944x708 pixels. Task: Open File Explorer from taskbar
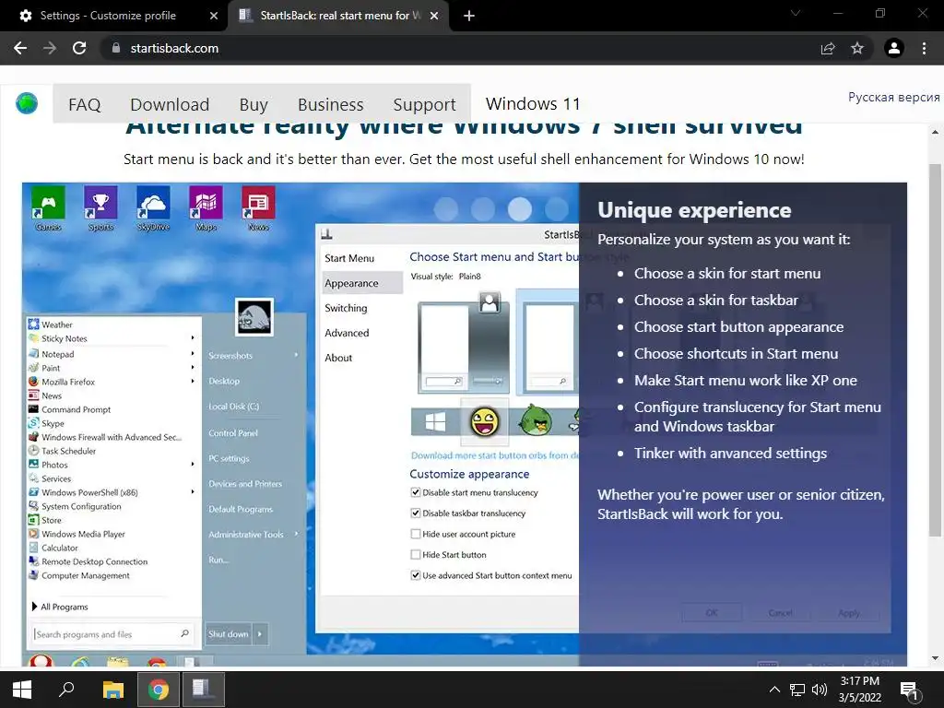tap(112, 690)
